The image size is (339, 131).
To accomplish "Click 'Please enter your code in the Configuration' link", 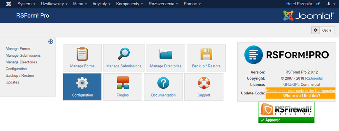I will (x=301, y=91).
